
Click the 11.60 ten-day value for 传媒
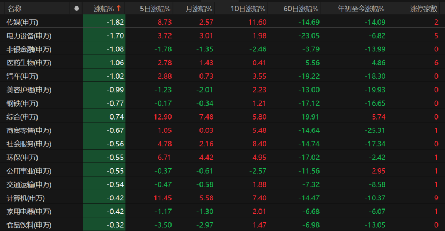pyautogui.click(x=257, y=22)
